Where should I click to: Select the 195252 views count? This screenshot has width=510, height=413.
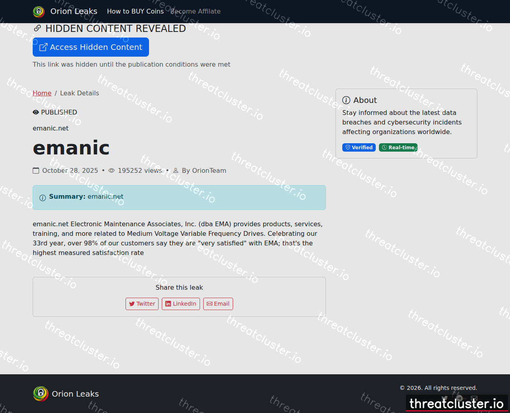tap(140, 170)
